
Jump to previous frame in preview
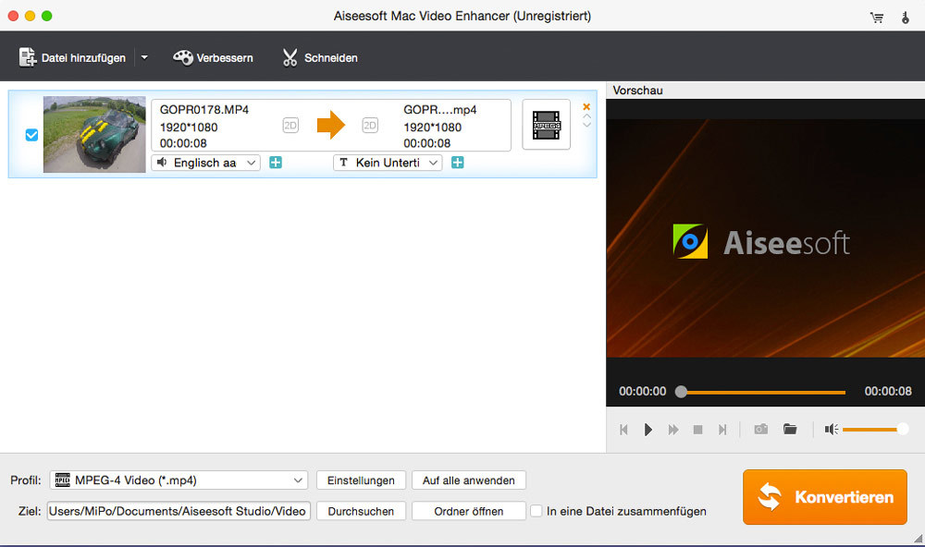(x=623, y=430)
